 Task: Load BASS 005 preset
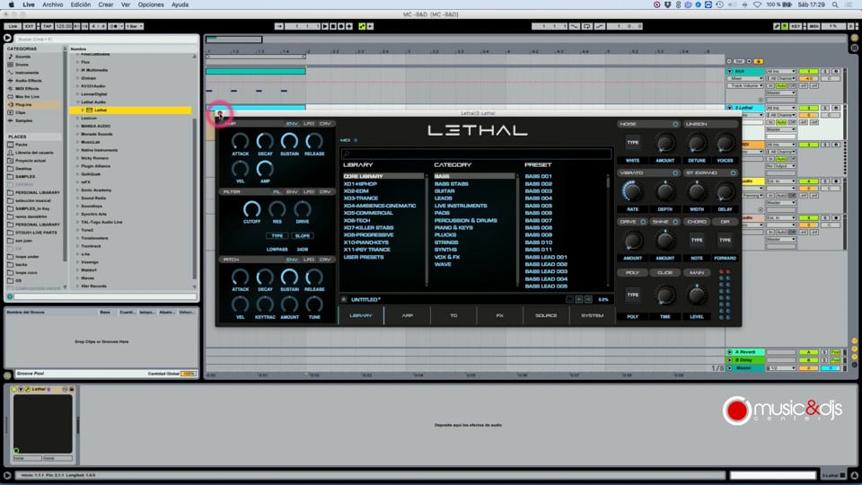pyautogui.click(x=538, y=206)
